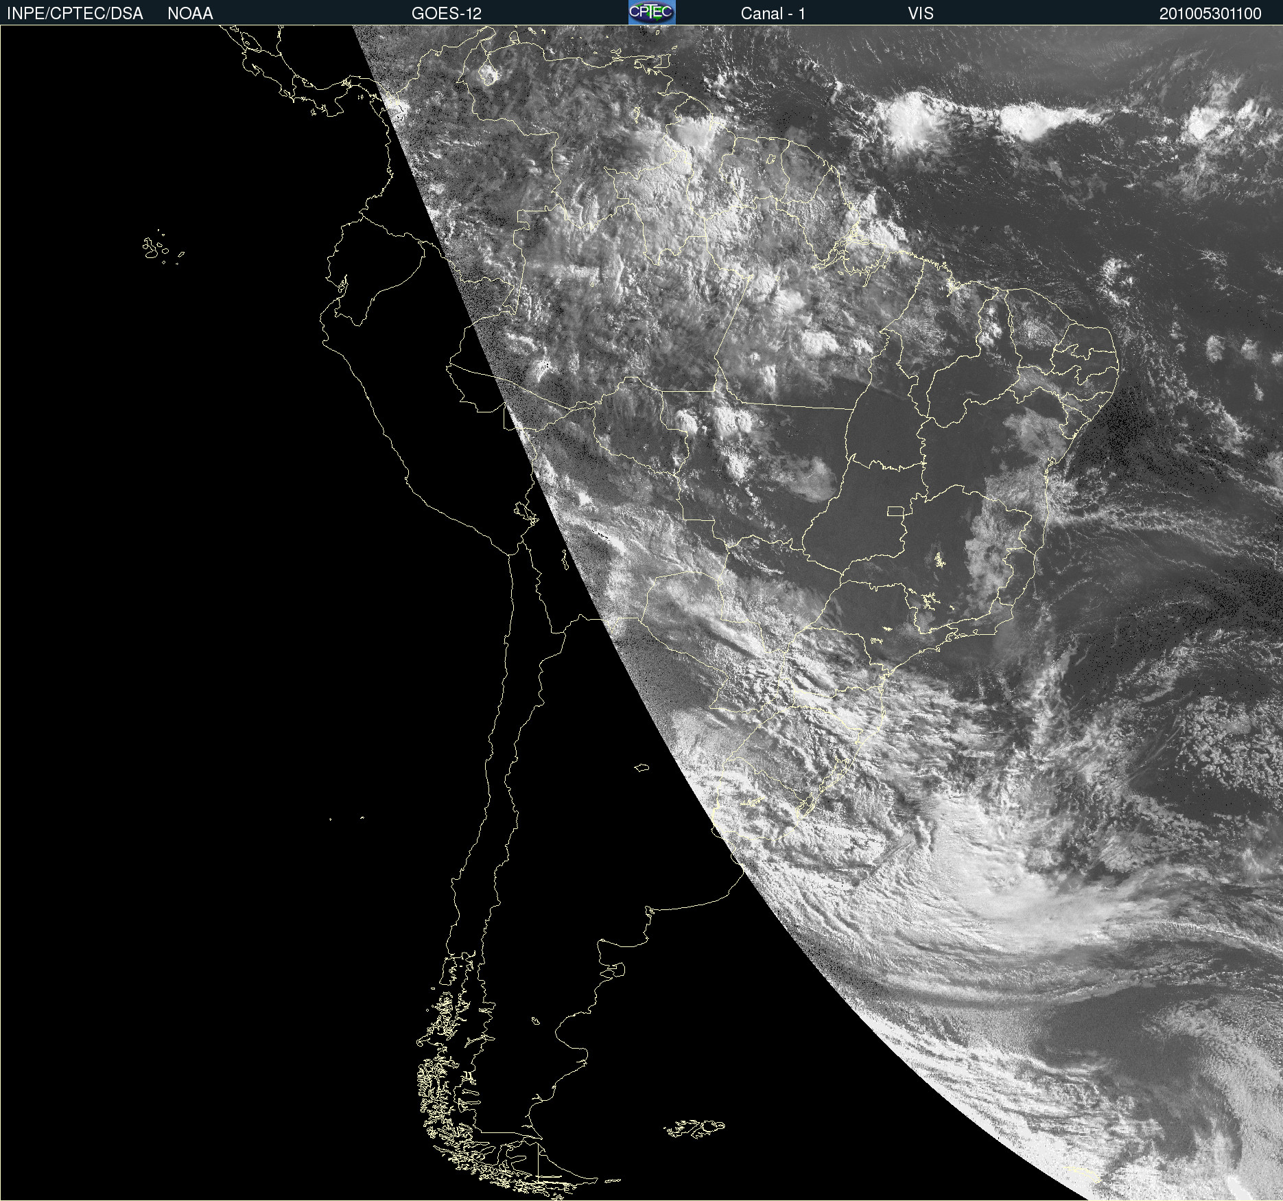
Task: Click the NOAA label in the header
Action: [x=190, y=14]
